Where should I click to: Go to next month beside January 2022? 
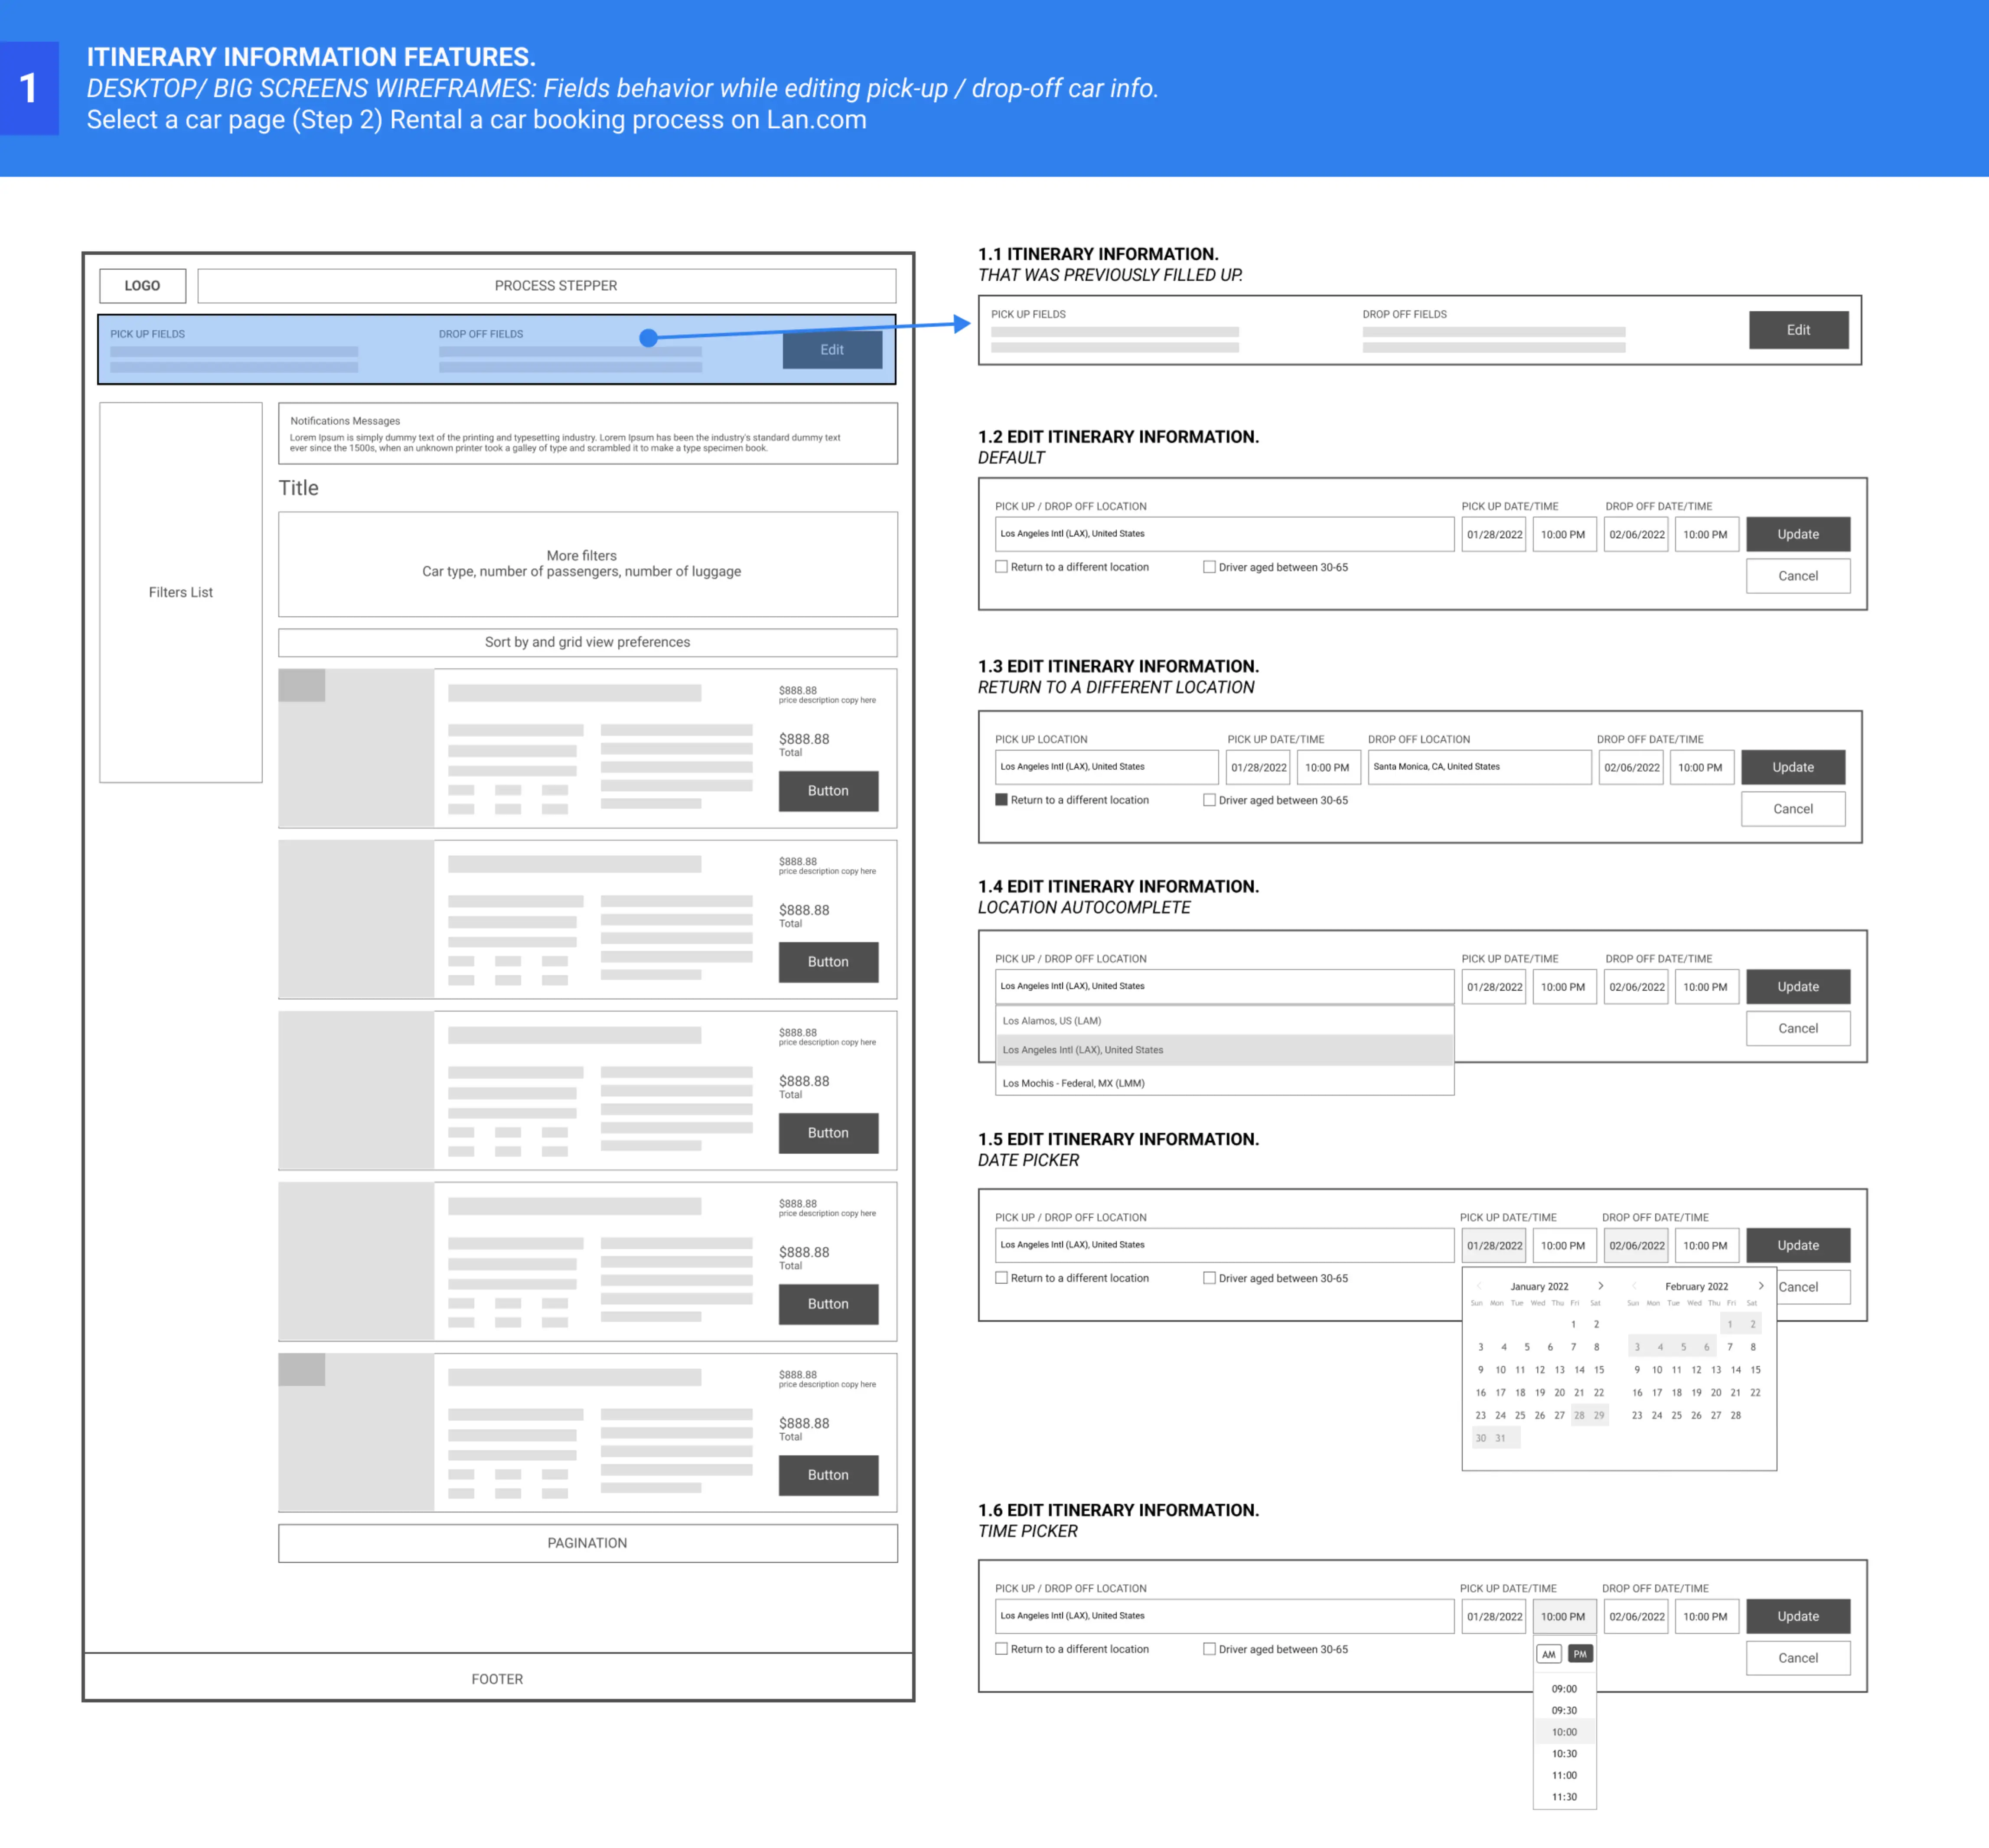coord(1601,1286)
